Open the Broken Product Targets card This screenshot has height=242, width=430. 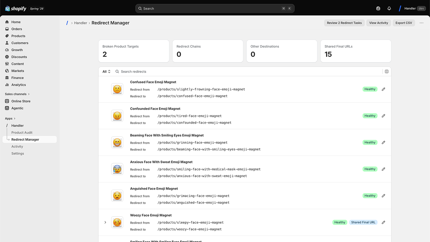tap(134, 51)
